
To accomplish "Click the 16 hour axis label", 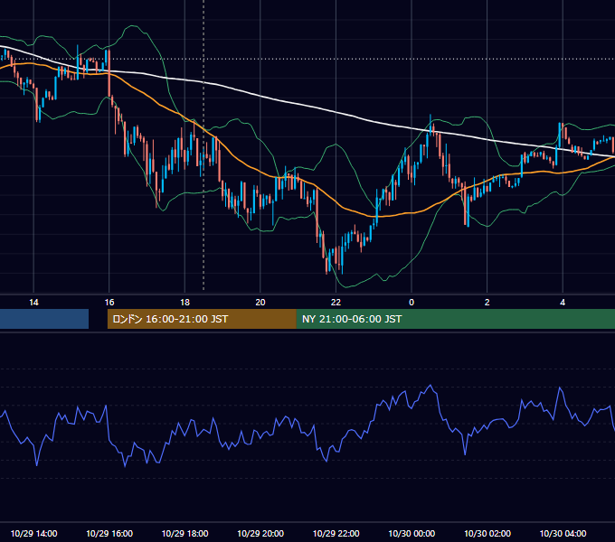I will click(x=109, y=303).
